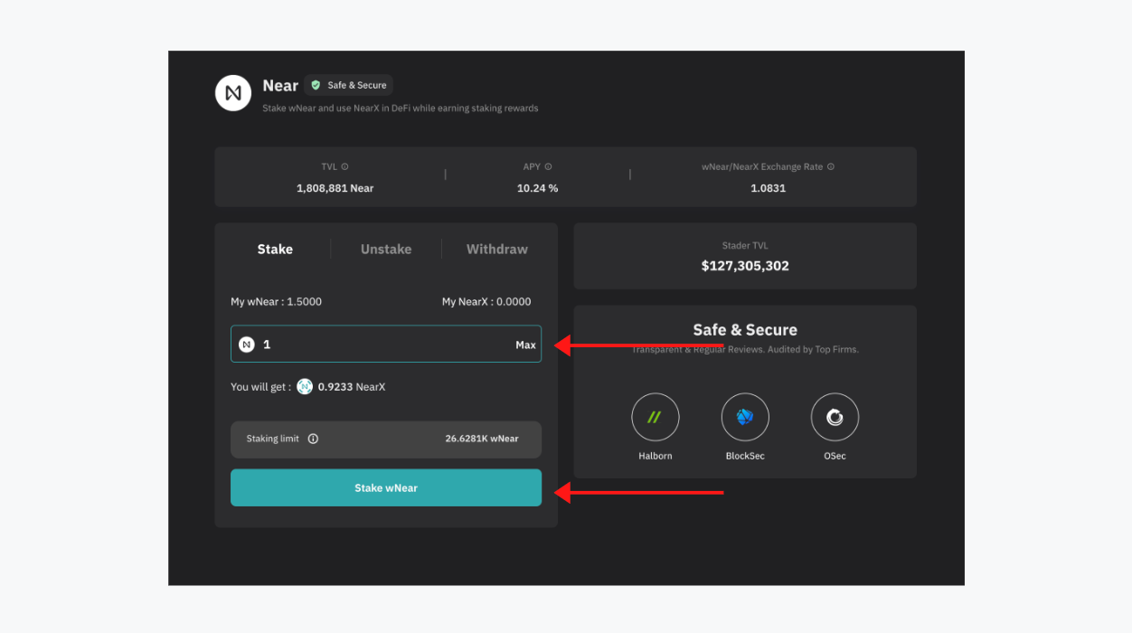Click the green shield Safe & Secure badge

point(348,85)
